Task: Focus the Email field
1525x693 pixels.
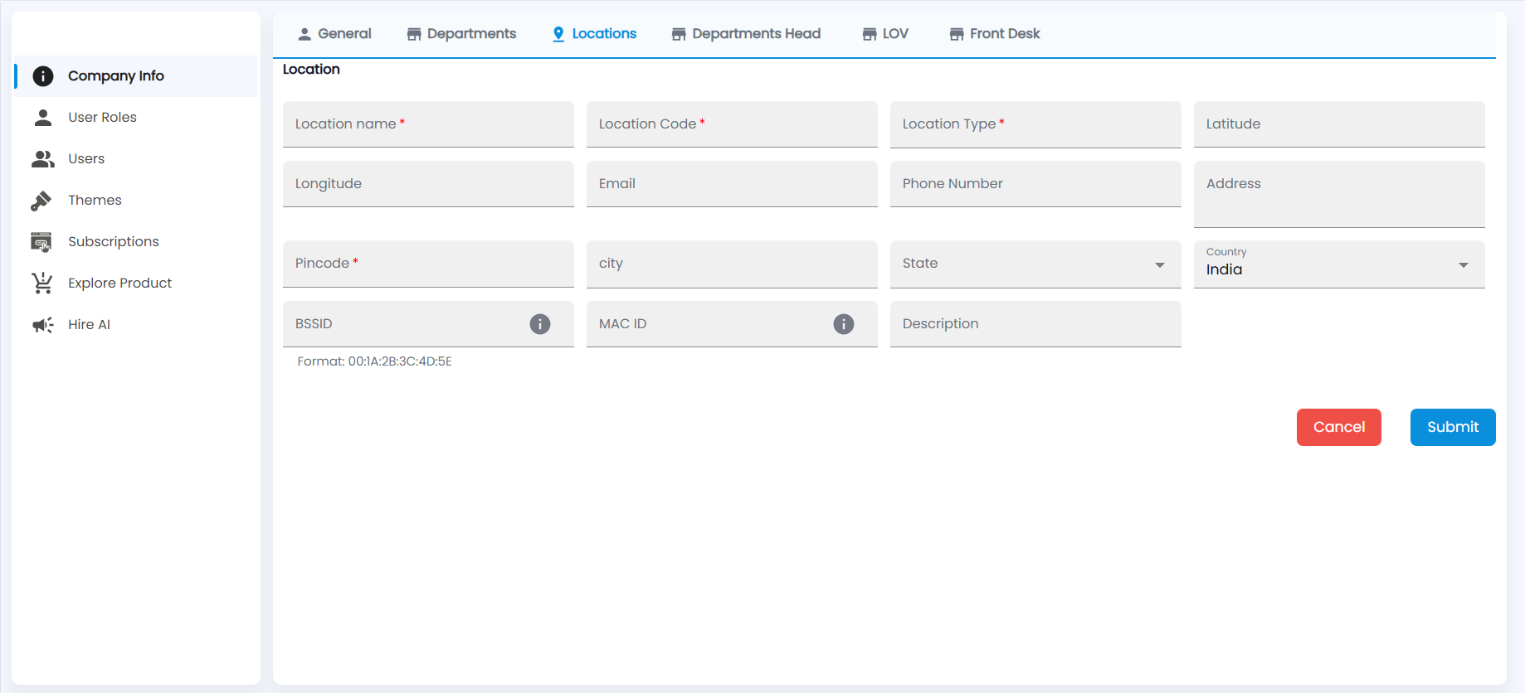Action: click(x=732, y=184)
